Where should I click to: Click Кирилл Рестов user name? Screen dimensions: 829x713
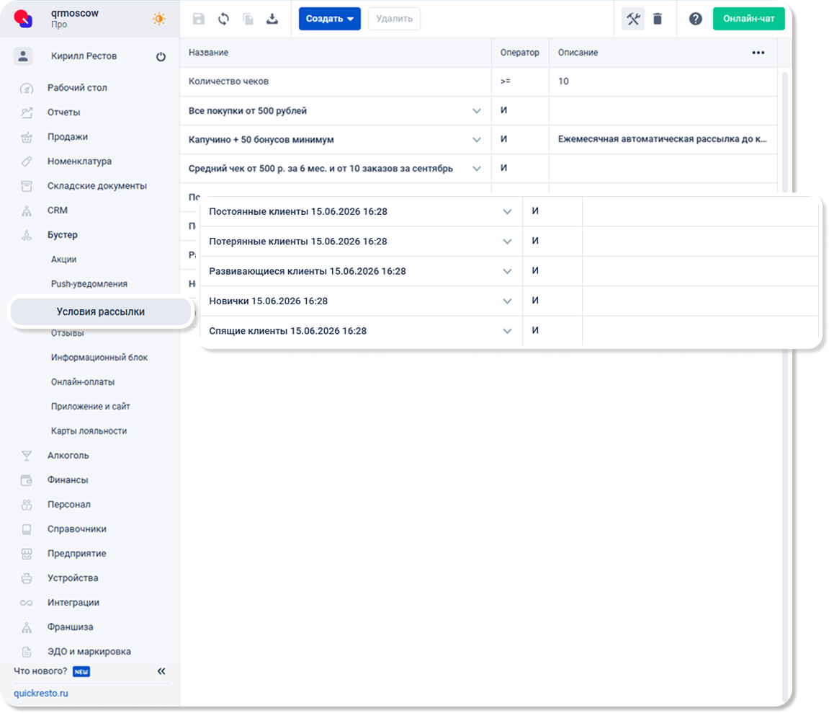click(84, 56)
